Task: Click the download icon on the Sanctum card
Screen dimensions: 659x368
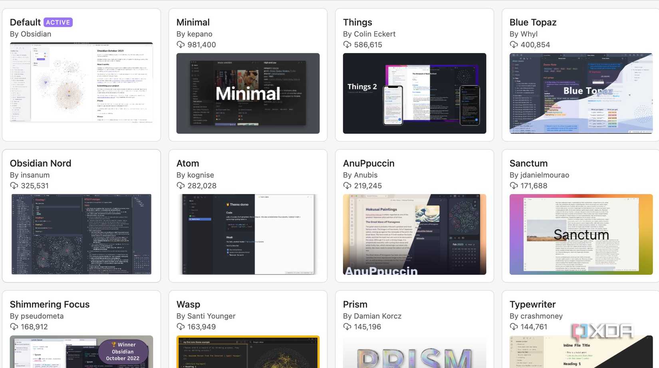Action: [513, 186]
